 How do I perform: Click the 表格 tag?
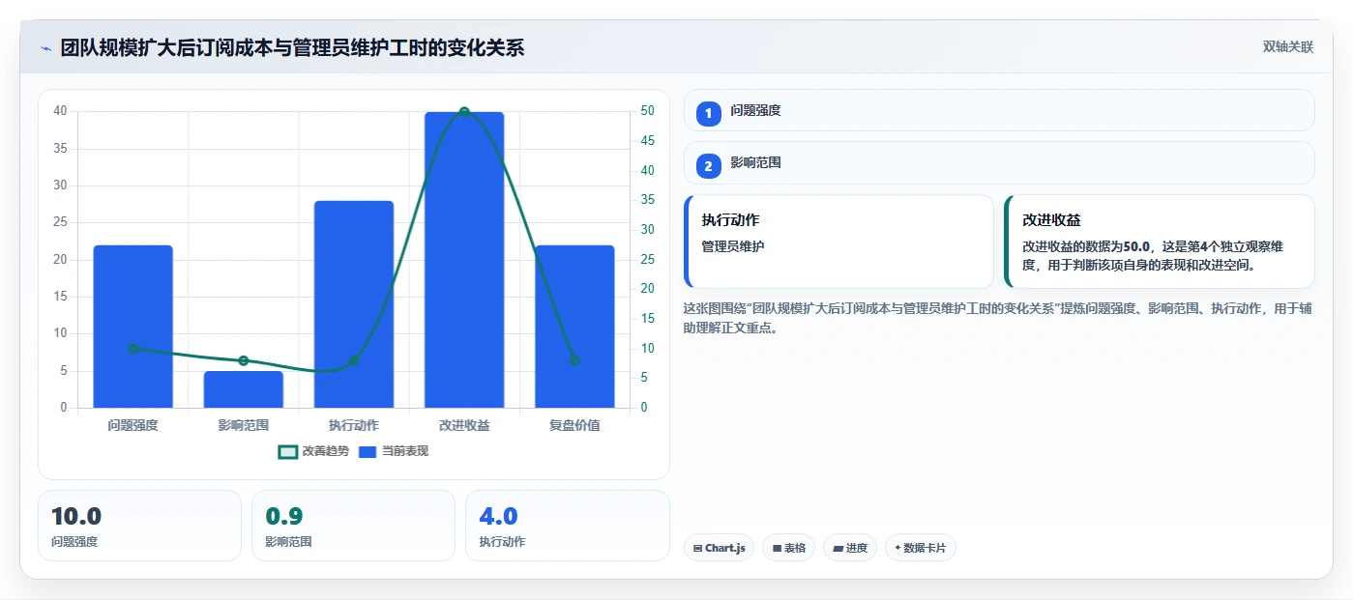click(x=788, y=548)
